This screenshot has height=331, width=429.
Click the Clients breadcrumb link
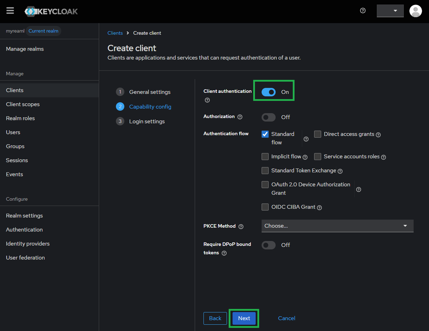tap(115, 33)
